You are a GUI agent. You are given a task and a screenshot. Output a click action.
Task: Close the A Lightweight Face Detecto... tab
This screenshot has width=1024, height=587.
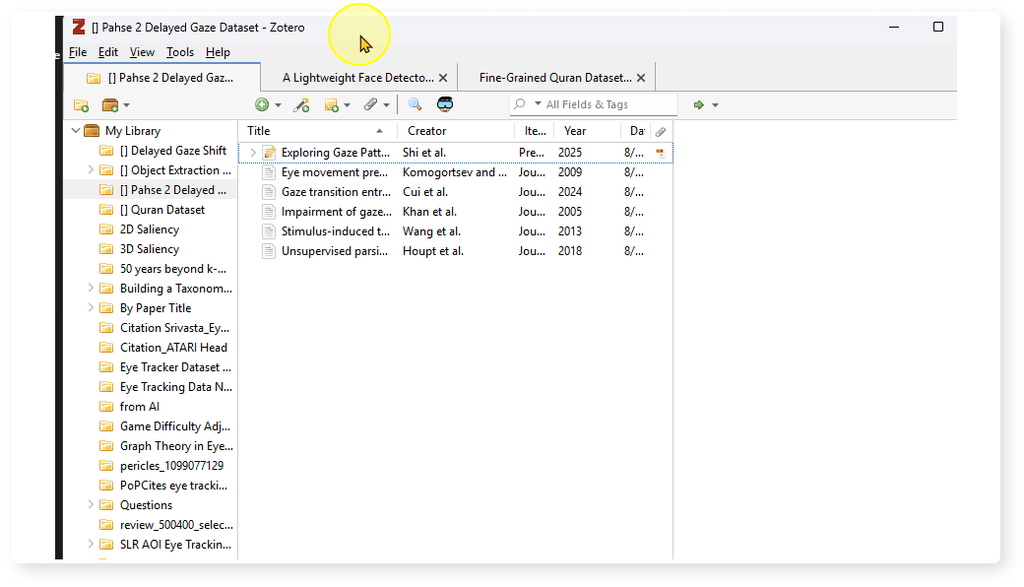443,78
